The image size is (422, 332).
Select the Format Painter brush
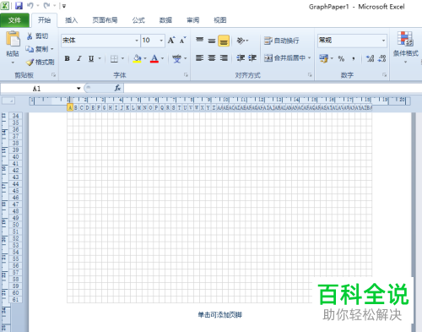[30, 63]
